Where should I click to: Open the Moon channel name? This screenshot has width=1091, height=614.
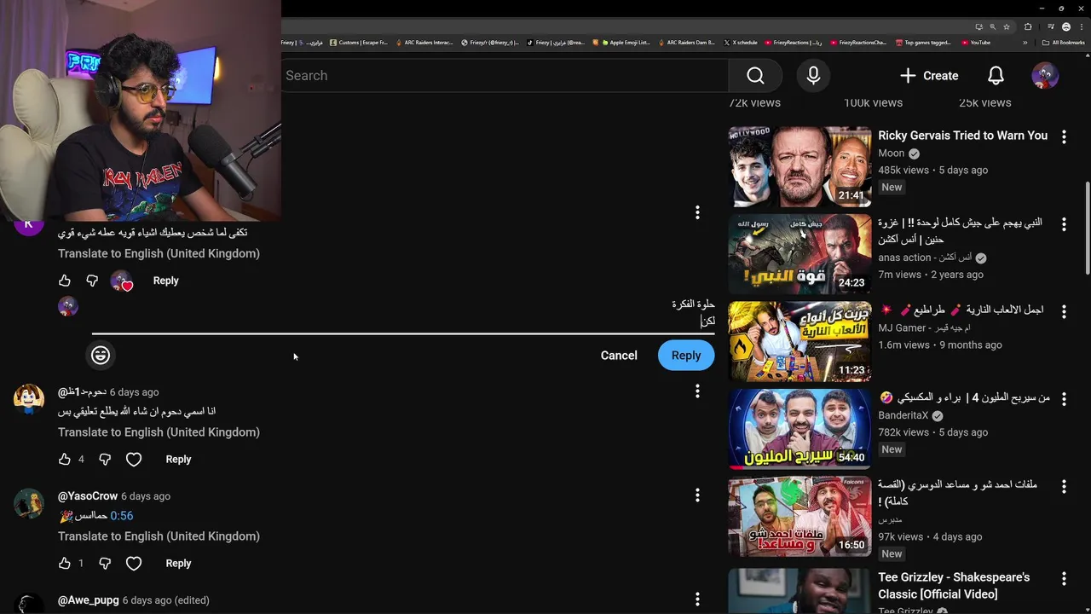click(x=891, y=153)
